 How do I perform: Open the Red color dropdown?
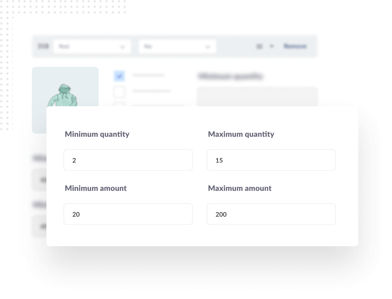pos(92,47)
